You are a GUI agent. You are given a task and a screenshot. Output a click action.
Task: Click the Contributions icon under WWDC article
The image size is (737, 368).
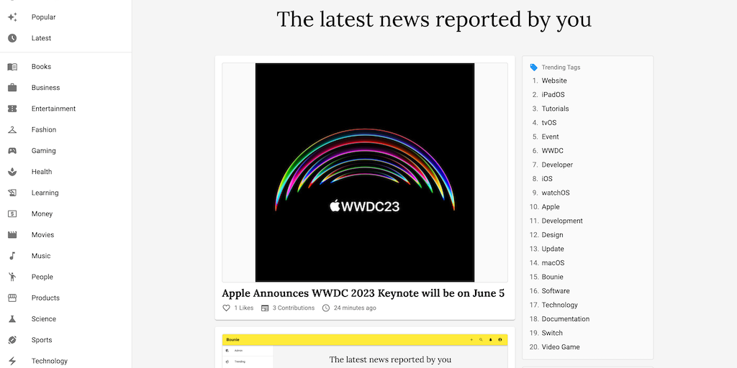point(265,308)
